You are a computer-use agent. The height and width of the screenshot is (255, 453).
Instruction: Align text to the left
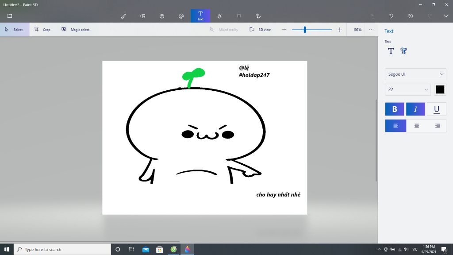click(x=395, y=125)
